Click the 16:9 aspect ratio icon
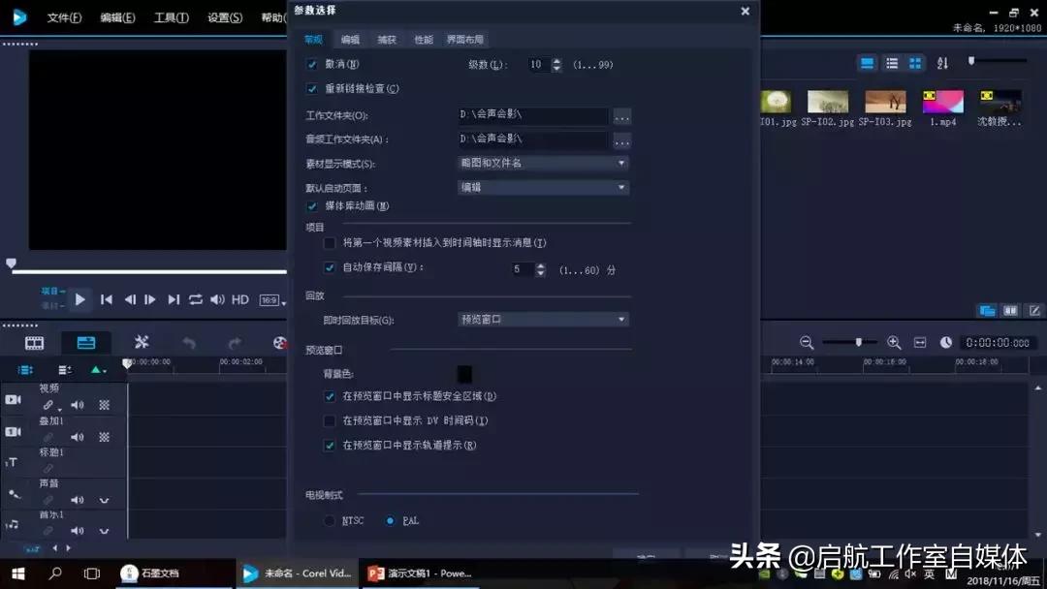1047x589 pixels. click(269, 300)
